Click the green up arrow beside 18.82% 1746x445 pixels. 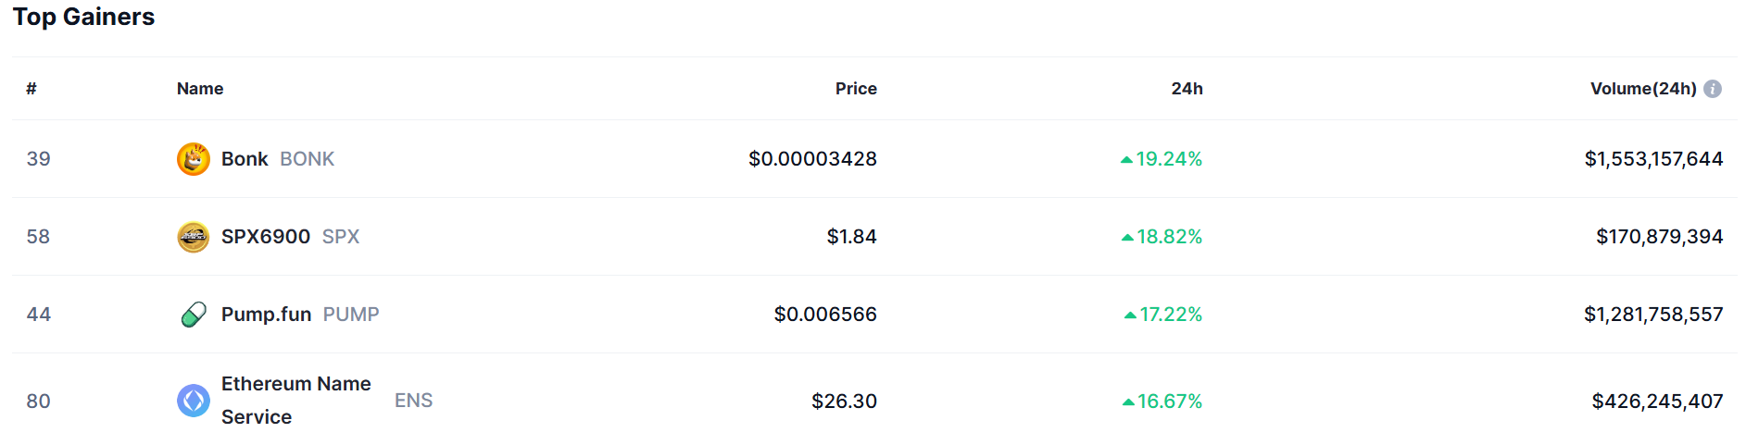(1127, 238)
